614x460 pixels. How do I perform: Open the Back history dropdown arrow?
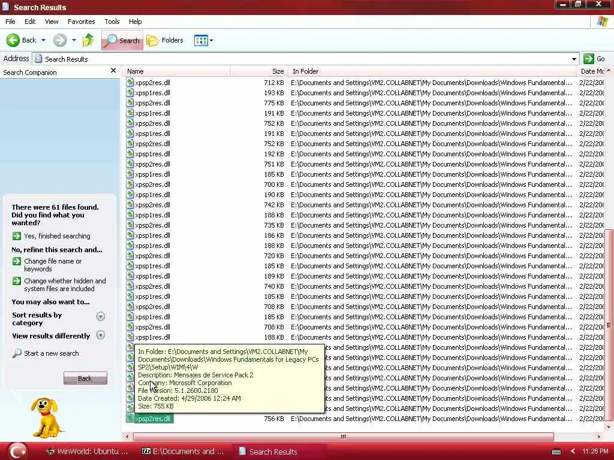pos(43,40)
